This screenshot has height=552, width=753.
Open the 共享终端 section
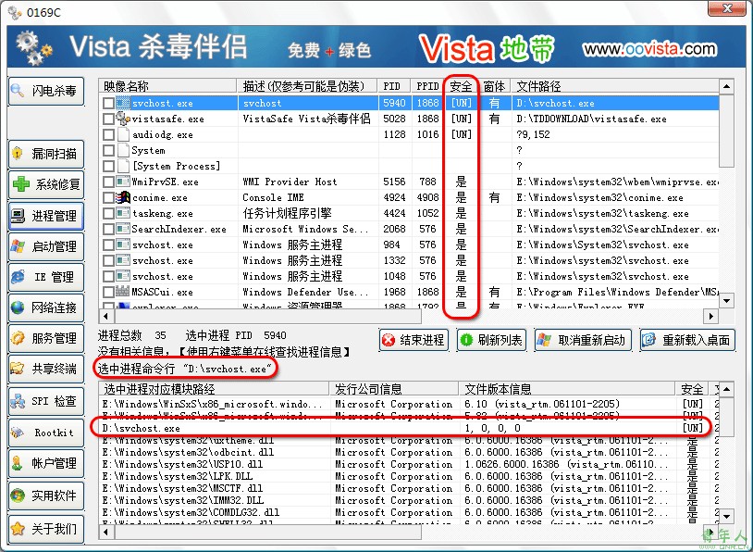[46, 370]
